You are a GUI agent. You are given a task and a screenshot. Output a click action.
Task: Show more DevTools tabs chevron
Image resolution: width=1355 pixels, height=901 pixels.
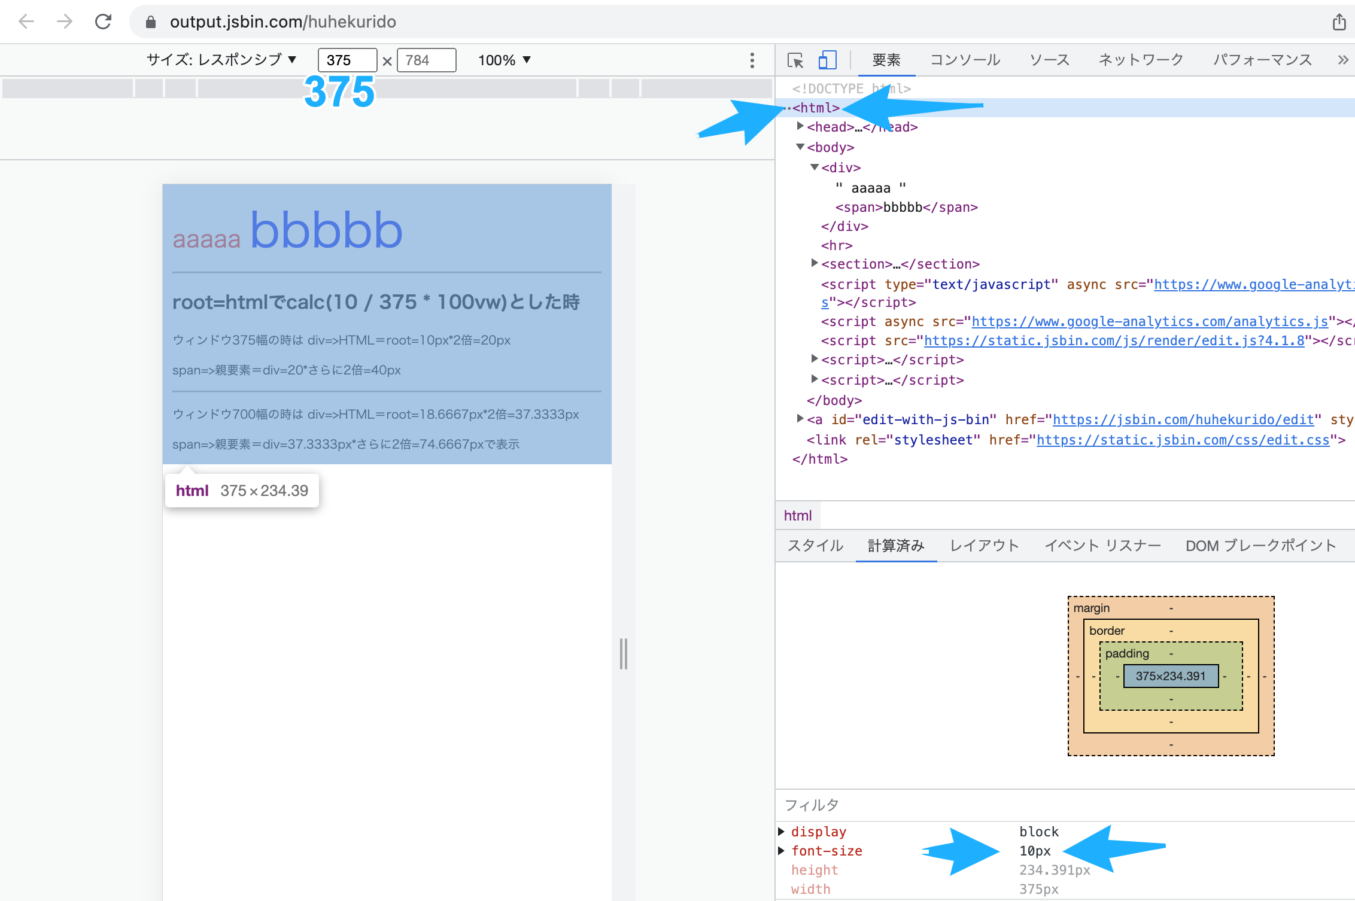pyautogui.click(x=1343, y=60)
